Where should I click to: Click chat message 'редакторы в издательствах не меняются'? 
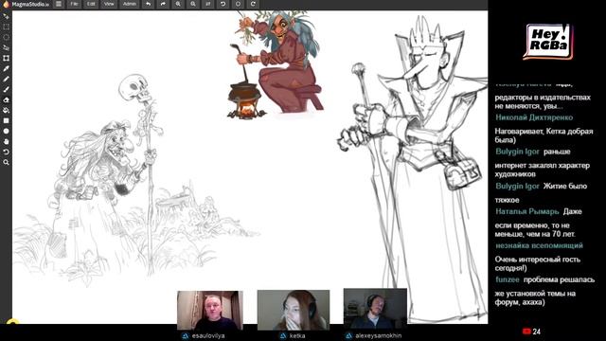click(543, 101)
